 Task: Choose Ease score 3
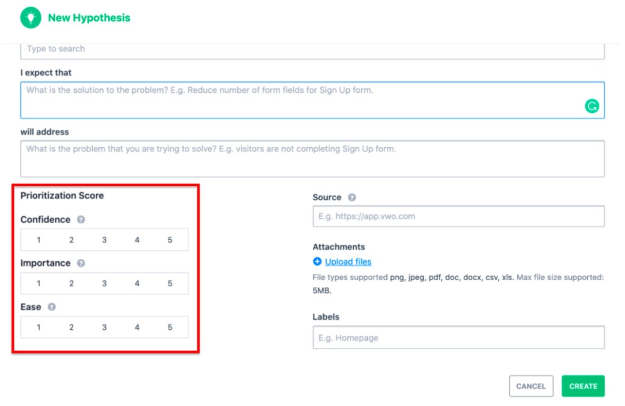pyautogui.click(x=104, y=327)
